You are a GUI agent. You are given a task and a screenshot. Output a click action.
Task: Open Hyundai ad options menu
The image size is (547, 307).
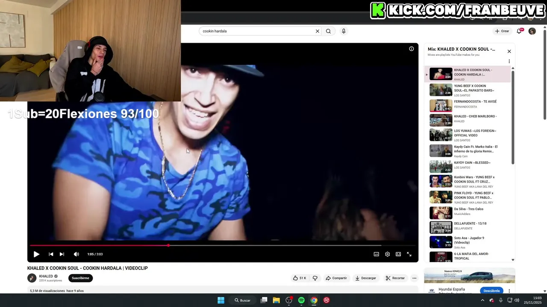tap(509, 291)
